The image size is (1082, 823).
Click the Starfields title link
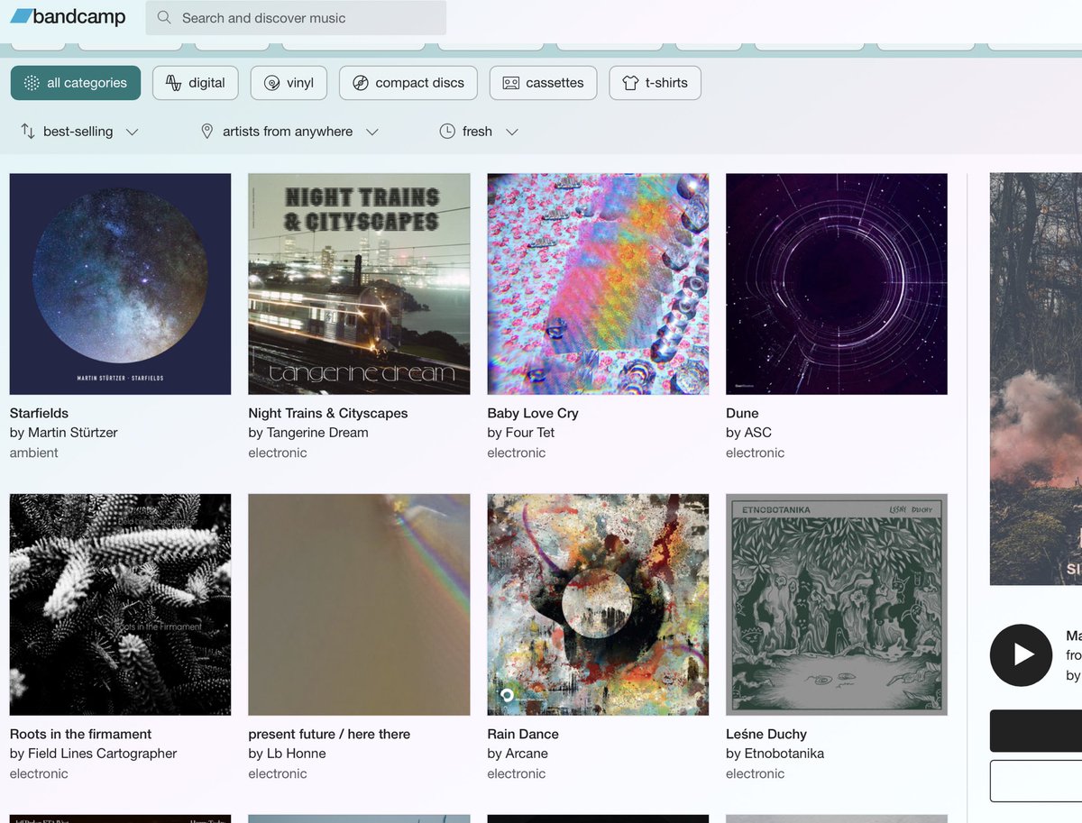(39, 413)
